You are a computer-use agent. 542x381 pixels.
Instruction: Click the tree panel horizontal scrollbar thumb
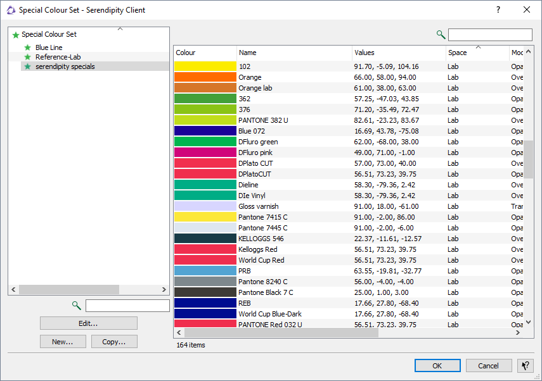[x=69, y=289]
